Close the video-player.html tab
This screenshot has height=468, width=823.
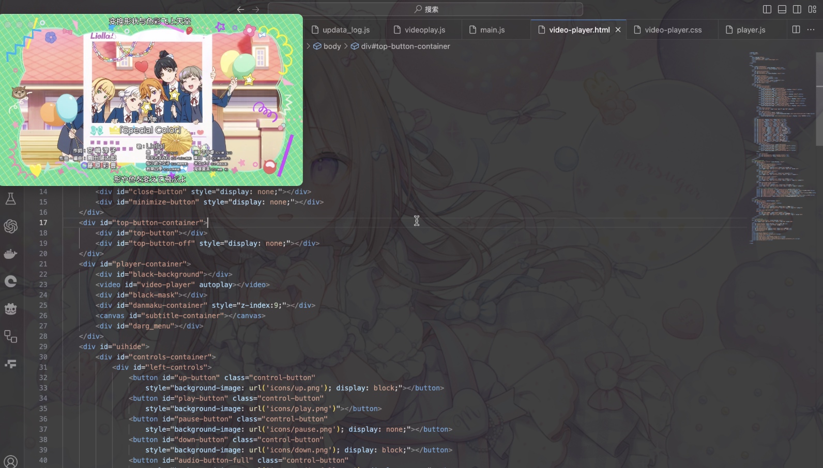click(x=618, y=30)
